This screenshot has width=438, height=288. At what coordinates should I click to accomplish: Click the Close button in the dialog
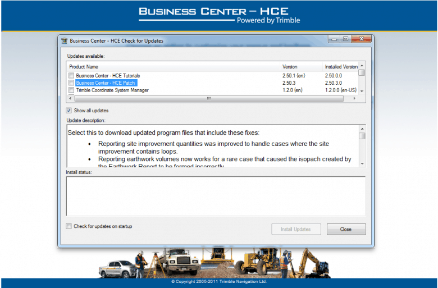pyautogui.click(x=346, y=229)
